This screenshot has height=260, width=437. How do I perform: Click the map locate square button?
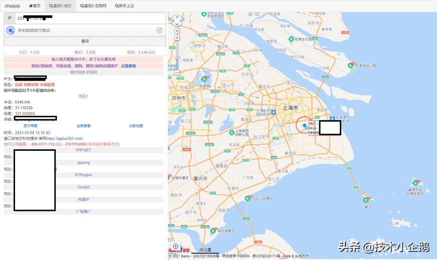[177, 31]
